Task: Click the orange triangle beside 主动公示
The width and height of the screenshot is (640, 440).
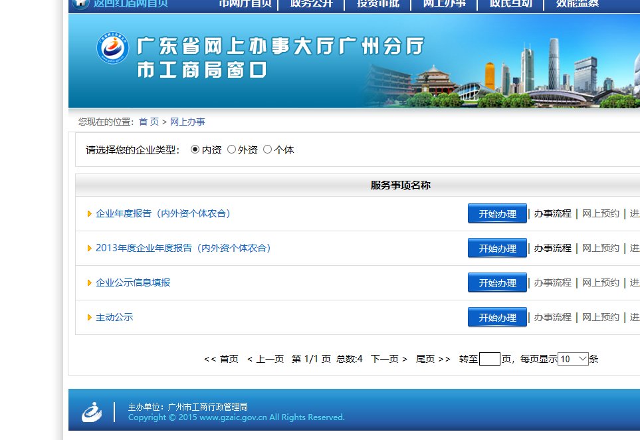Action: click(x=89, y=317)
